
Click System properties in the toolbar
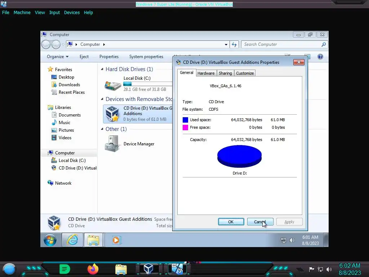pyautogui.click(x=146, y=57)
